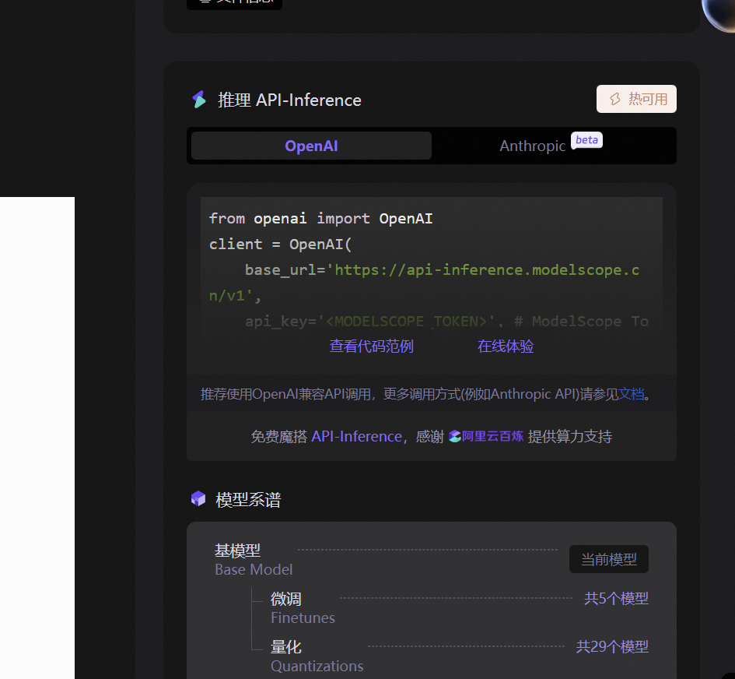Open 在线体验 link

click(x=506, y=347)
